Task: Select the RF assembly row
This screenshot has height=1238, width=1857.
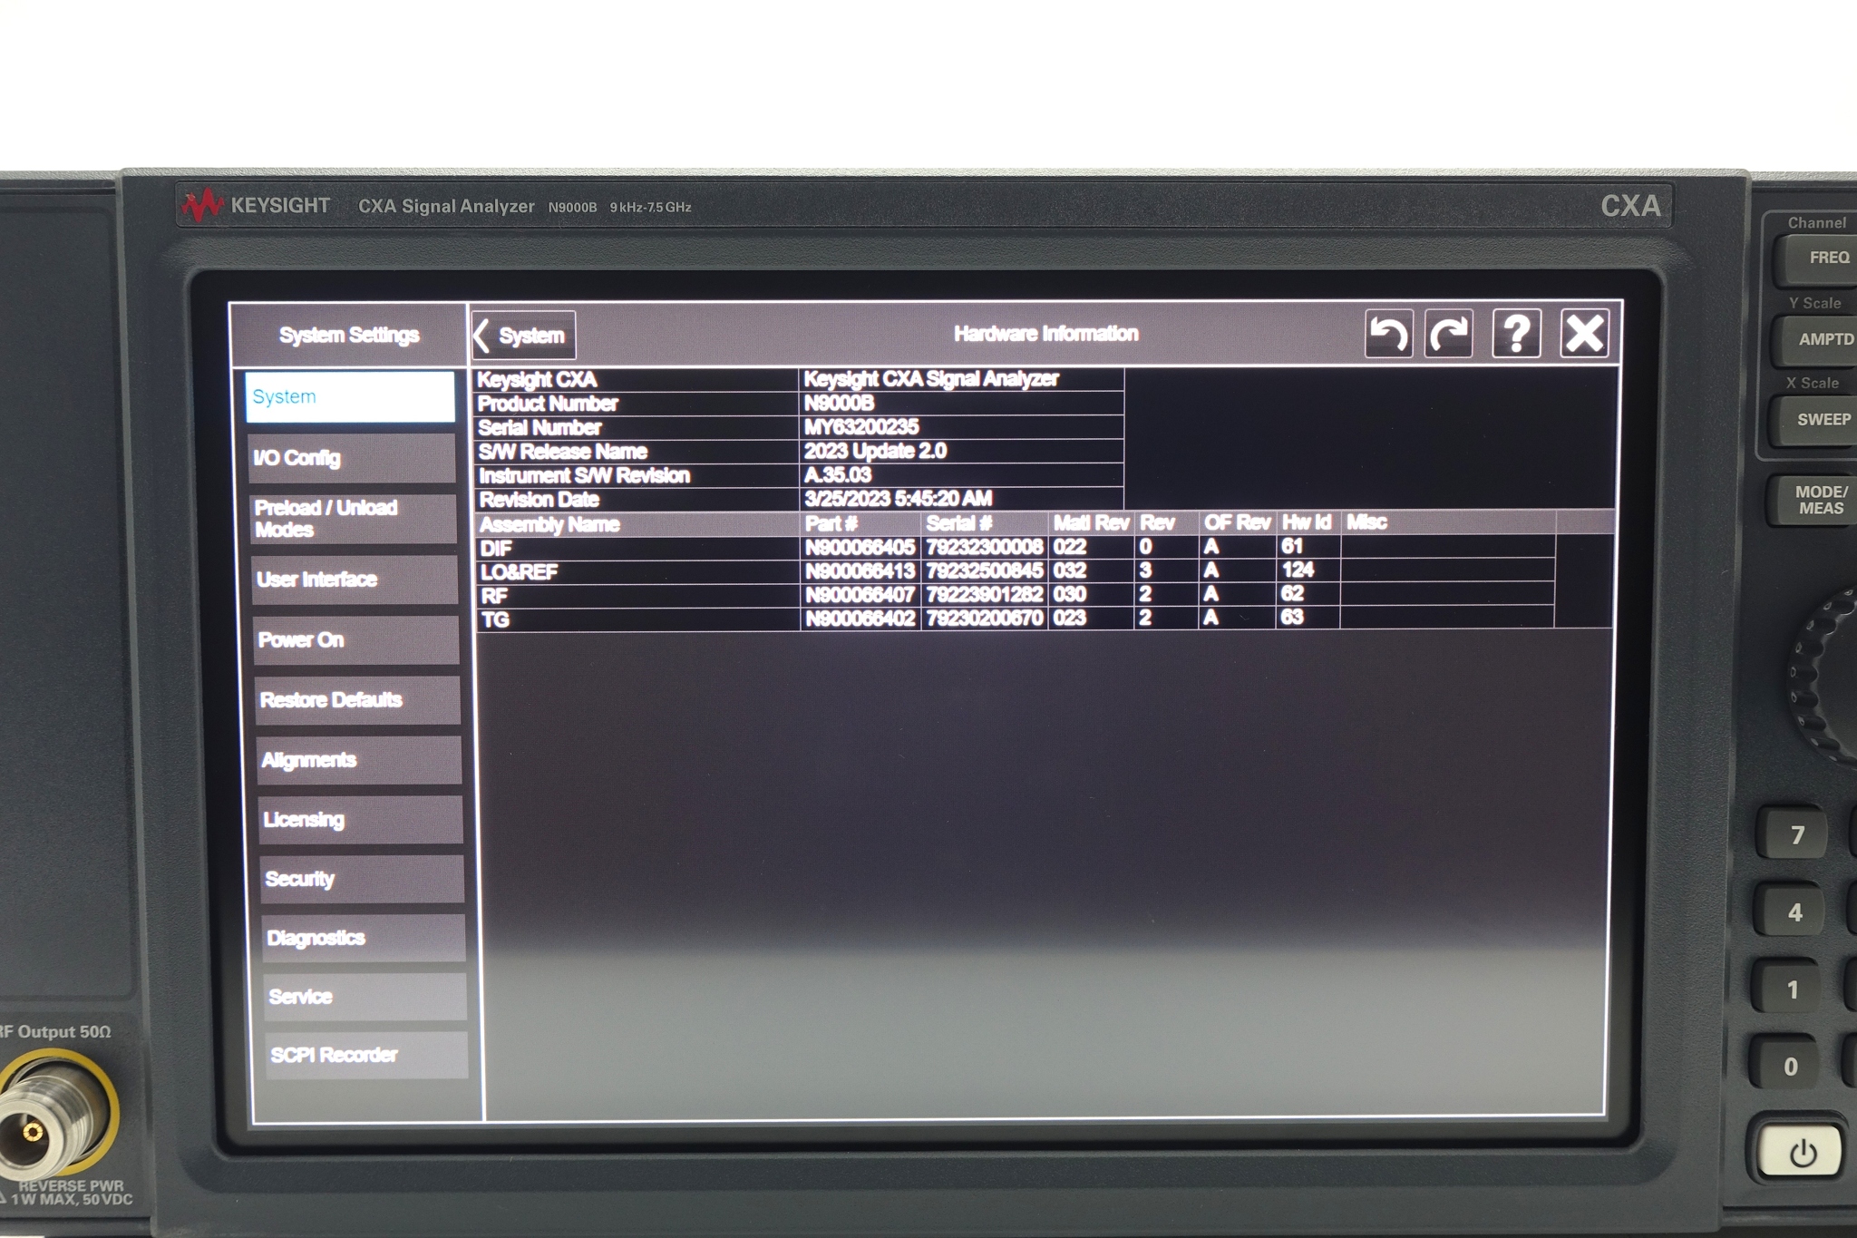Action: 1016,594
